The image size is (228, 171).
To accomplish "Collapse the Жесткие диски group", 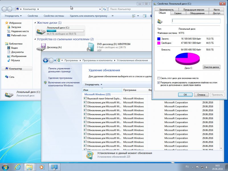I will pos(35,23).
